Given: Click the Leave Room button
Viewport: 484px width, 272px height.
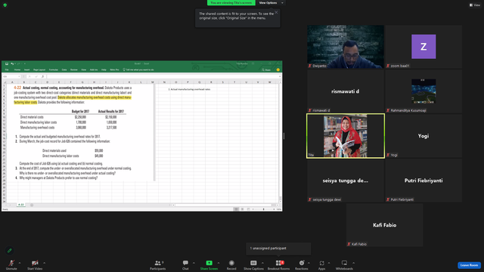Looking at the screenshot, I should (469, 265).
